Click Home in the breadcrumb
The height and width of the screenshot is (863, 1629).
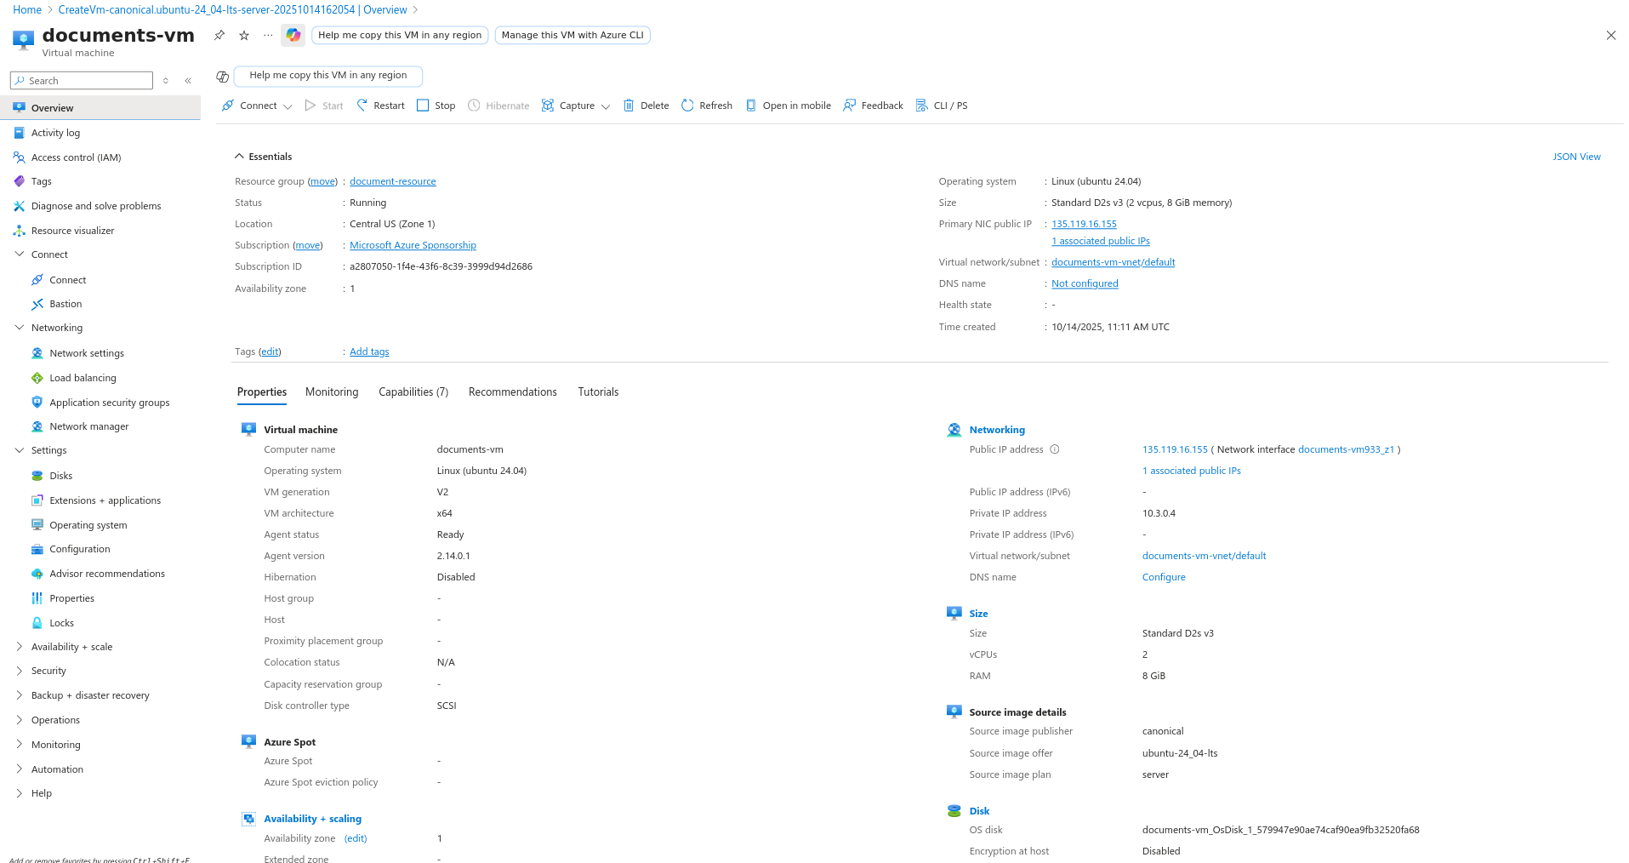(27, 9)
